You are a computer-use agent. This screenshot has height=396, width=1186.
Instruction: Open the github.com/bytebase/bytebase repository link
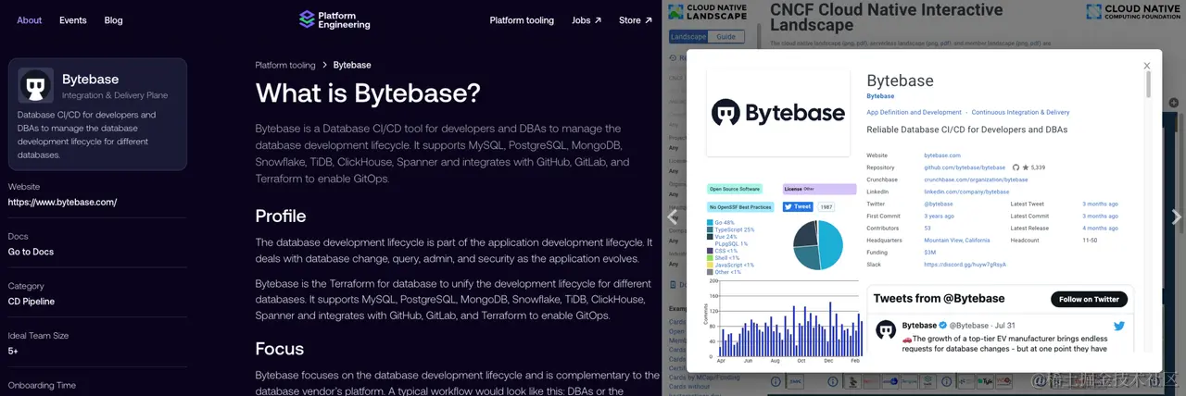pos(965,167)
